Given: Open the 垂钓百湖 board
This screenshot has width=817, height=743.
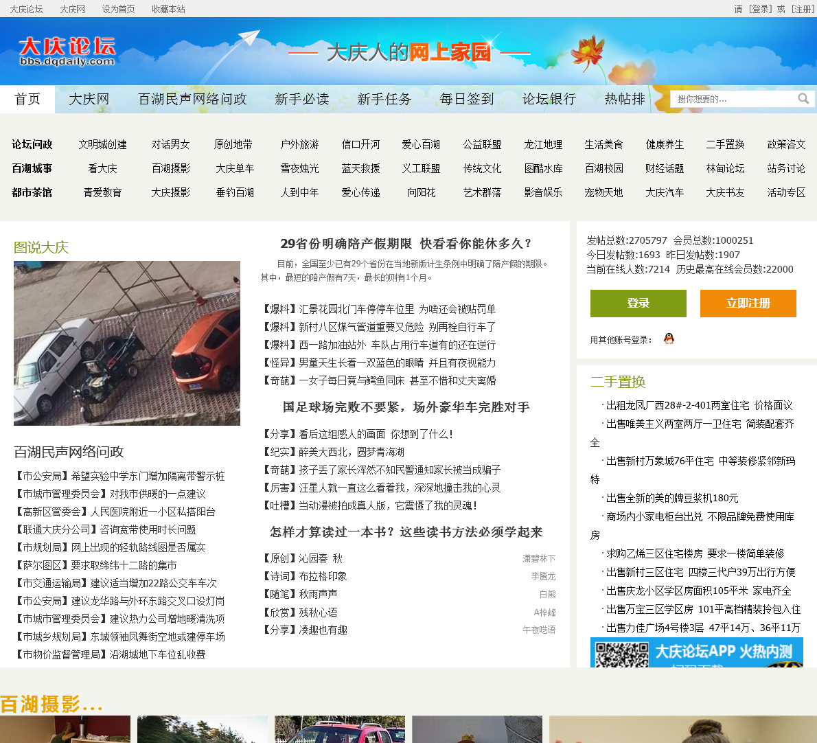Looking at the screenshot, I should pos(235,192).
